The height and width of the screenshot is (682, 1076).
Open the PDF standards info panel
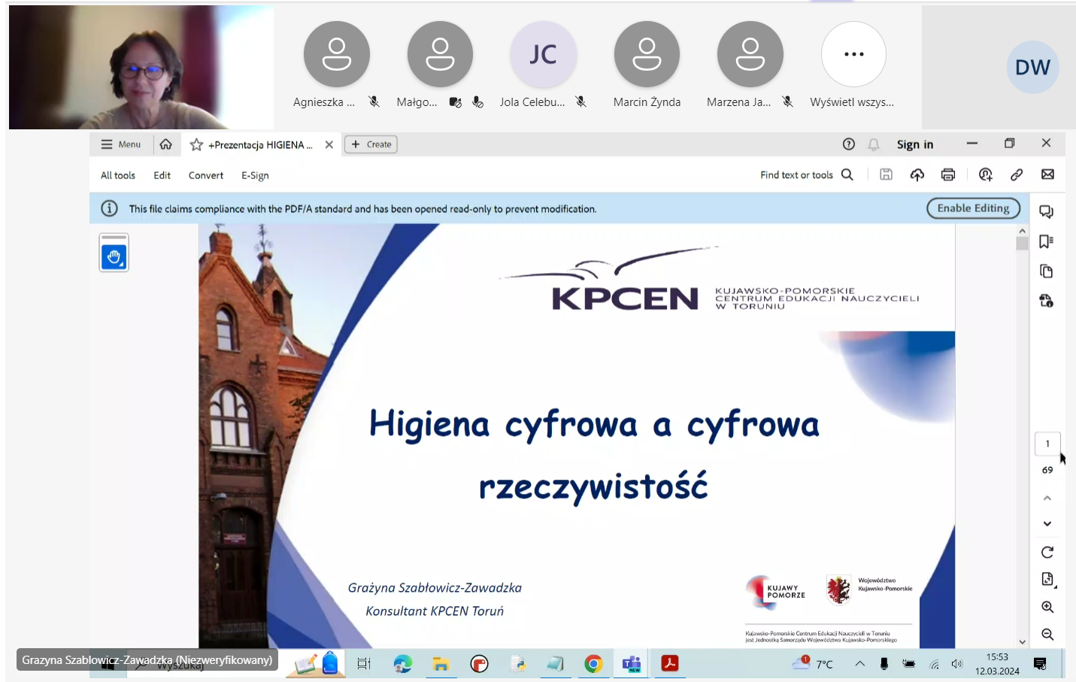[1046, 301]
